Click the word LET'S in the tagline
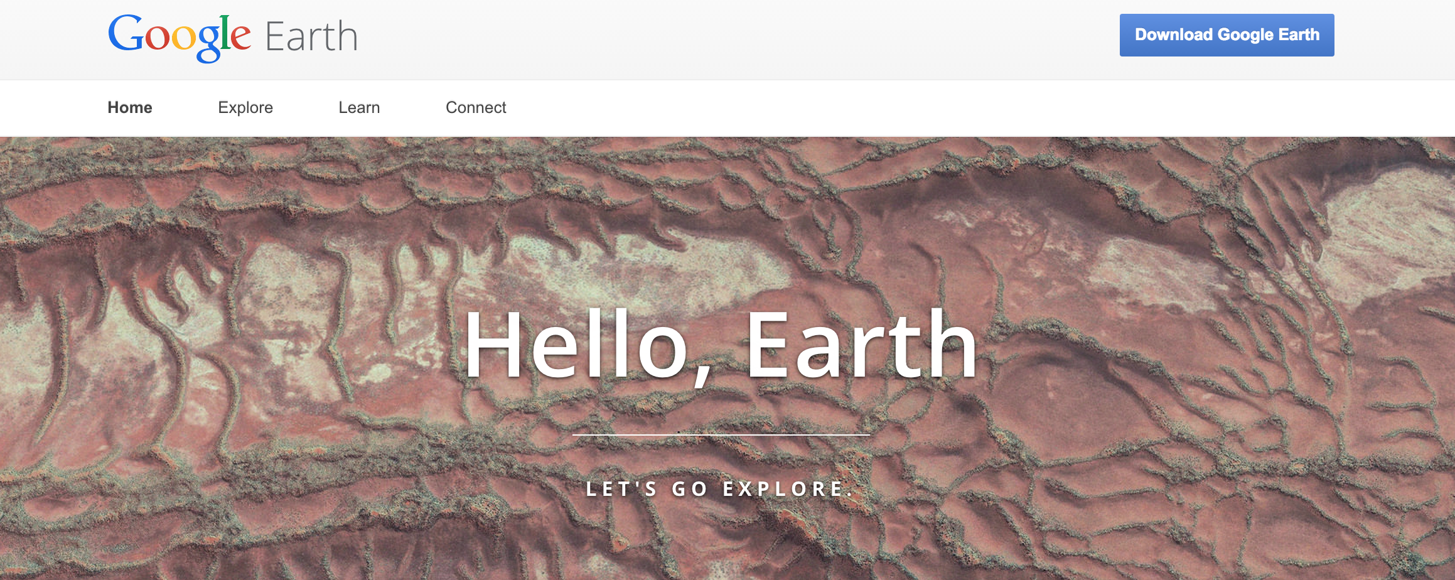Viewport: 1455px width, 580px height. pos(621,489)
